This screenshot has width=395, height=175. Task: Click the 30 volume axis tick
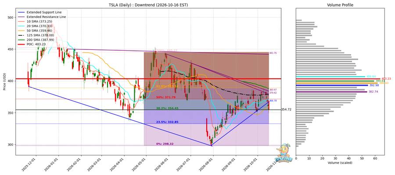[x=336, y=158]
